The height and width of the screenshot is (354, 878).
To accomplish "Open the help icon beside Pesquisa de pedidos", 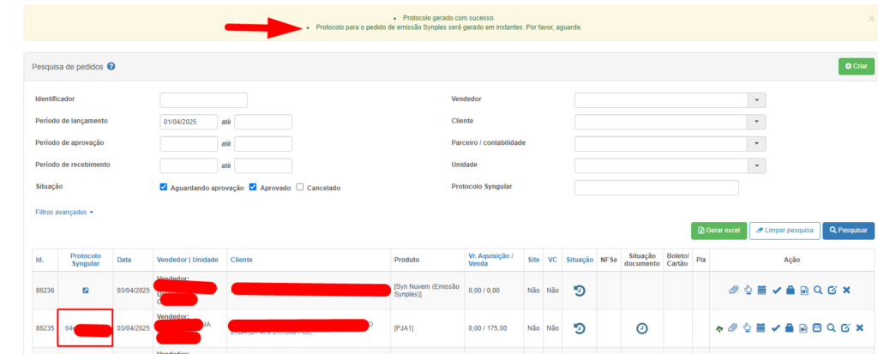I will click(x=111, y=66).
